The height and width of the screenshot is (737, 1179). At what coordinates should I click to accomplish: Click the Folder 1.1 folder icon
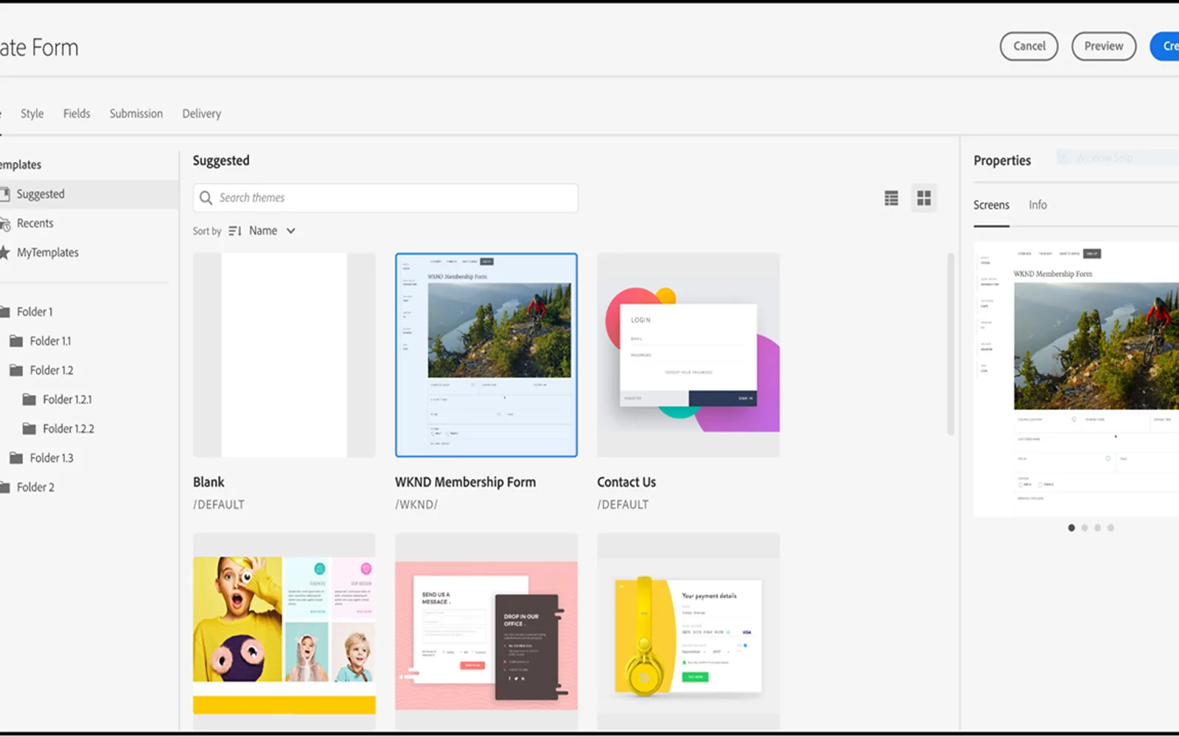tap(16, 340)
